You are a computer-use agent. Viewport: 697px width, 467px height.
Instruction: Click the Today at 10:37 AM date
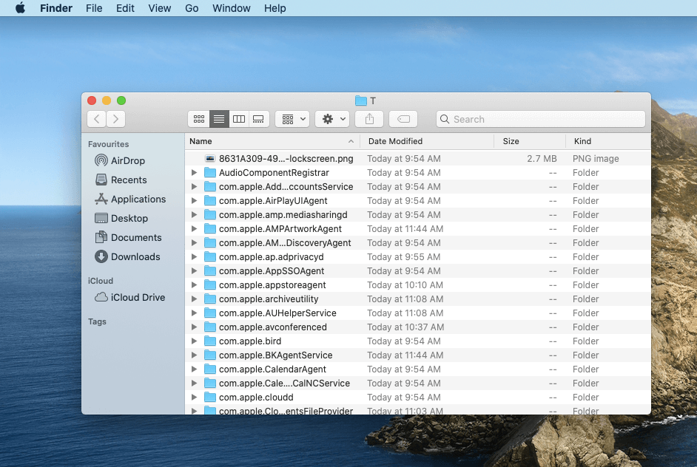pyautogui.click(x=405, y=327)
